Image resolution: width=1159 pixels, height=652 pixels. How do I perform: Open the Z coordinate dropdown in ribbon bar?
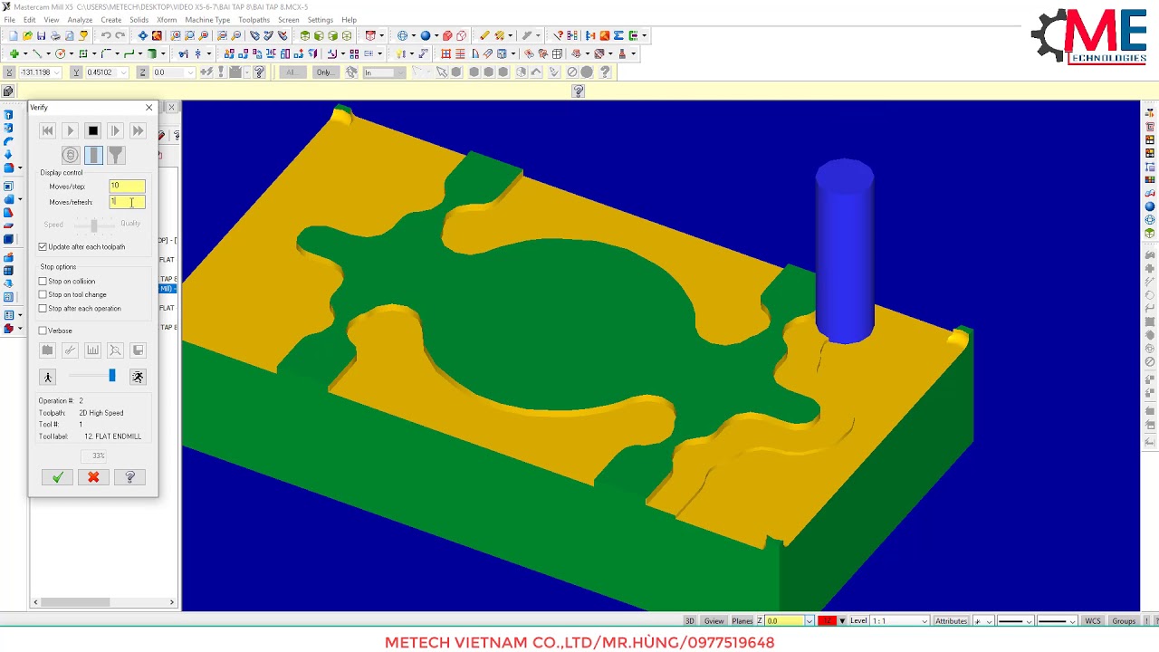[x=191, y=72]
